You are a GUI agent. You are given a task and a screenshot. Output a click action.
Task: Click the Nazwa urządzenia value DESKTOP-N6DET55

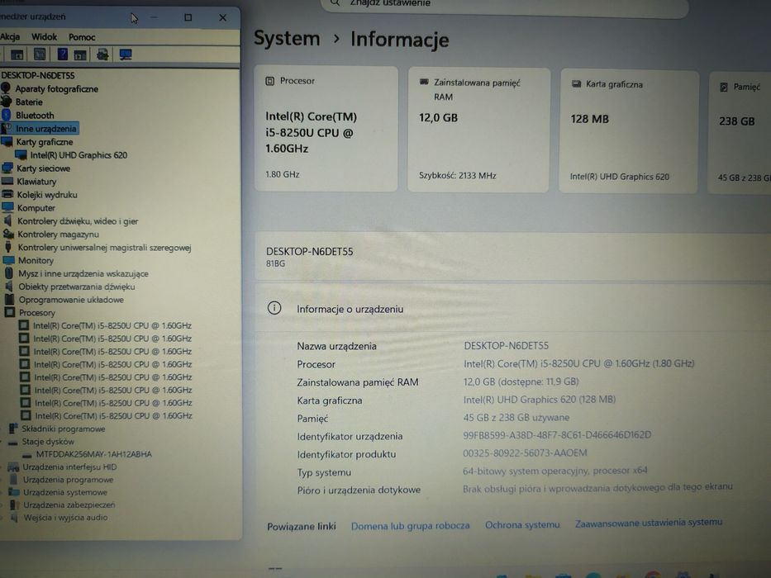point(506,345)
